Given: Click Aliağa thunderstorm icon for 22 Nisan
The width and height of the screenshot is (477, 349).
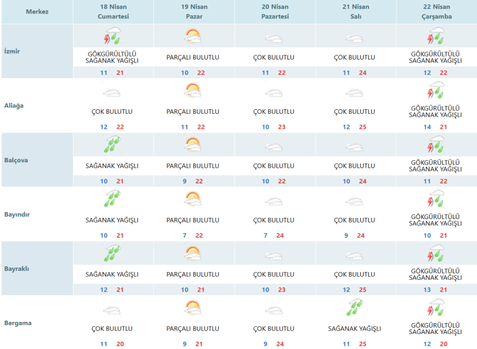Looking at the screenshot, I should tap(435, 91).
